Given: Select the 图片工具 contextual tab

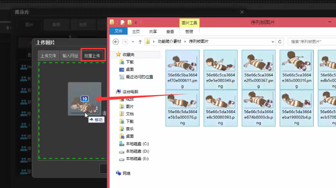Looking at the screenshot, I should (x=189, y=23).
